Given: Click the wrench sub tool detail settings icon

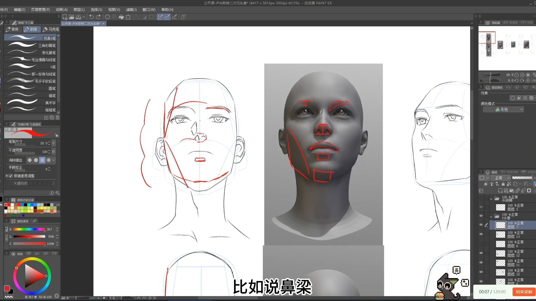Looking at the screenshot, I should (57, 193).
